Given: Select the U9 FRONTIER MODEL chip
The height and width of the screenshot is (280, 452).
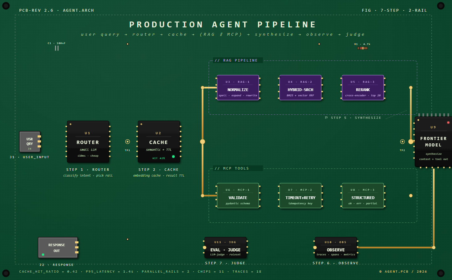Looking at the screenshot, I should 433,142.
